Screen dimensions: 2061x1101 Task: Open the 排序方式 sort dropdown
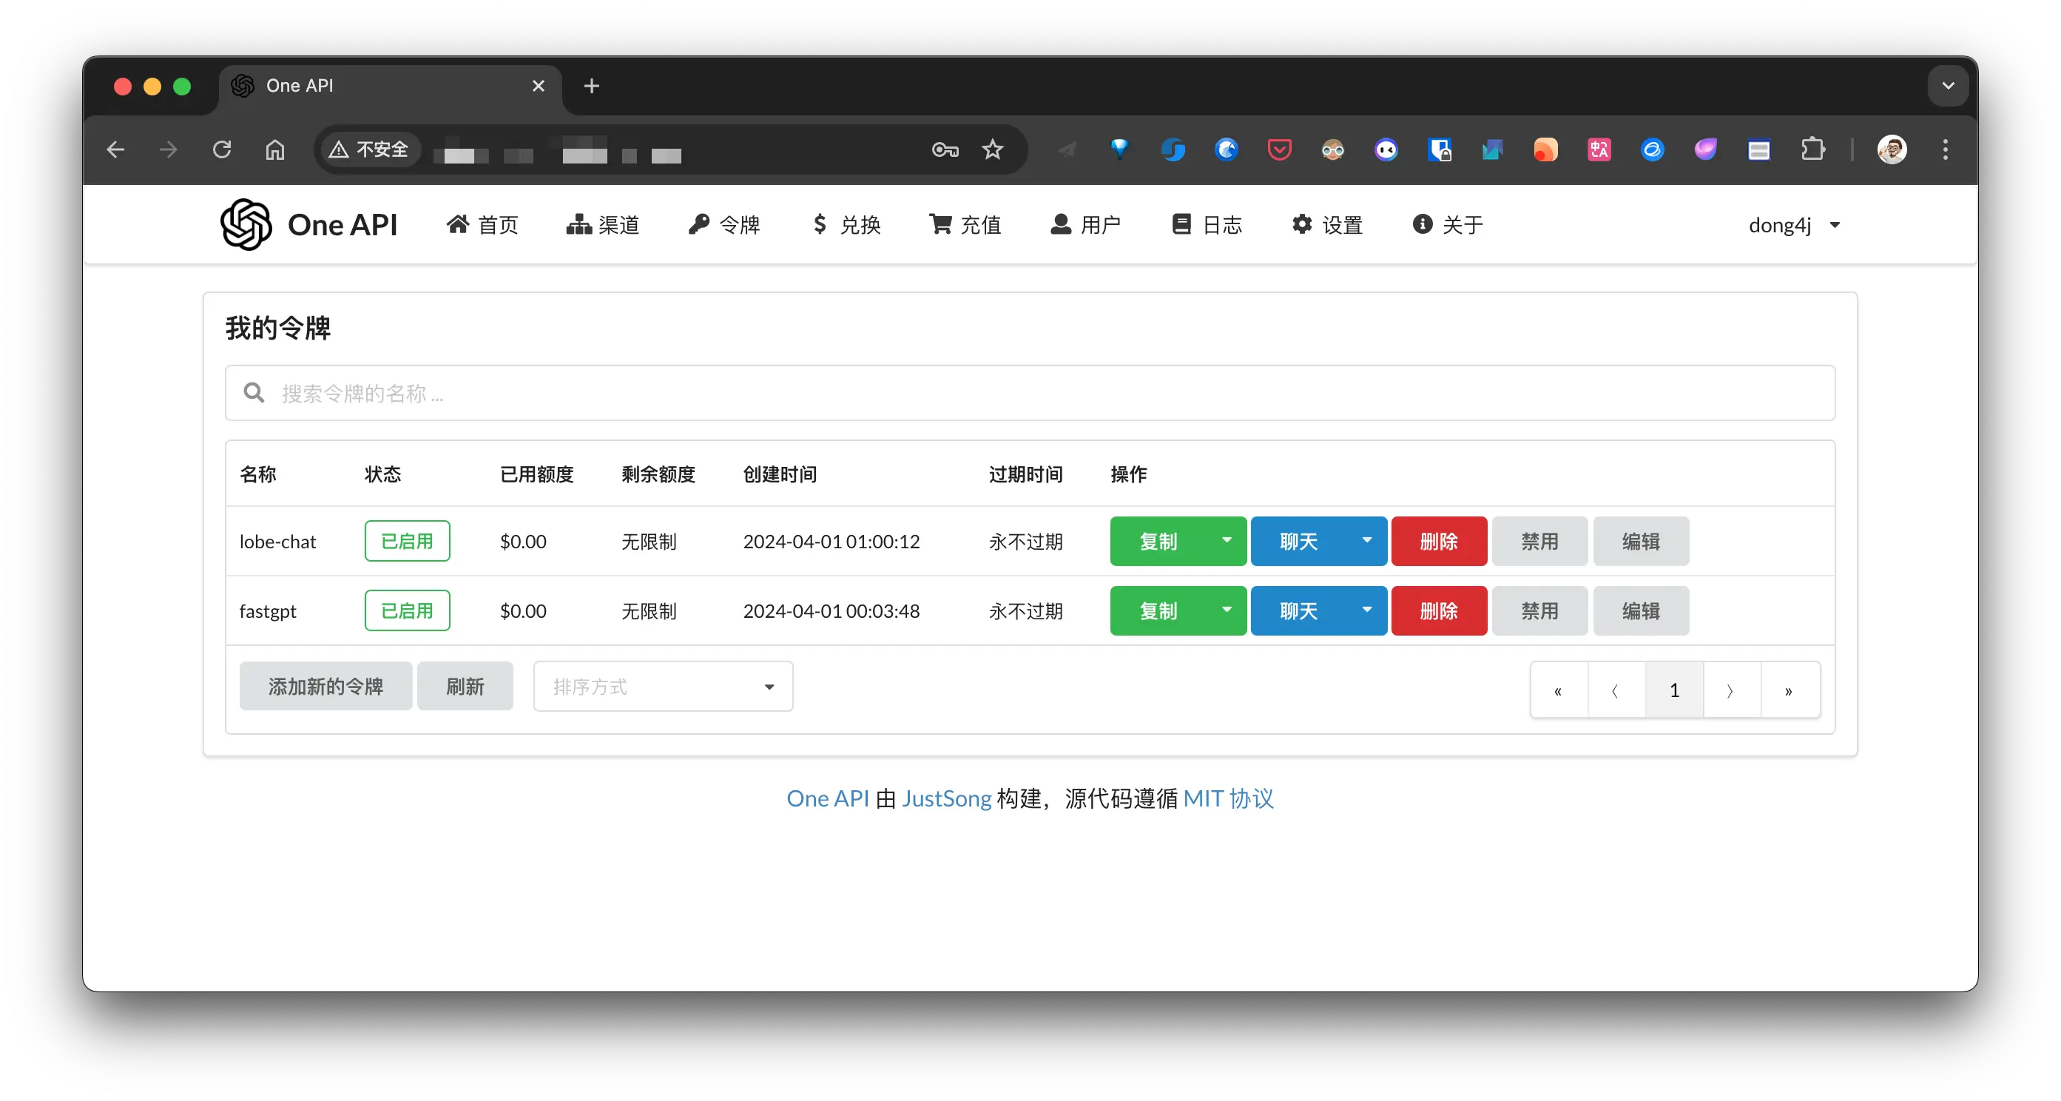[x=663, y=687]
